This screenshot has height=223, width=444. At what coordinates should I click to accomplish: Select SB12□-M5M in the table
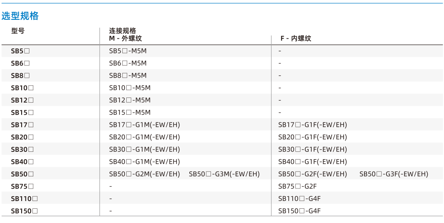pos(130,100)
